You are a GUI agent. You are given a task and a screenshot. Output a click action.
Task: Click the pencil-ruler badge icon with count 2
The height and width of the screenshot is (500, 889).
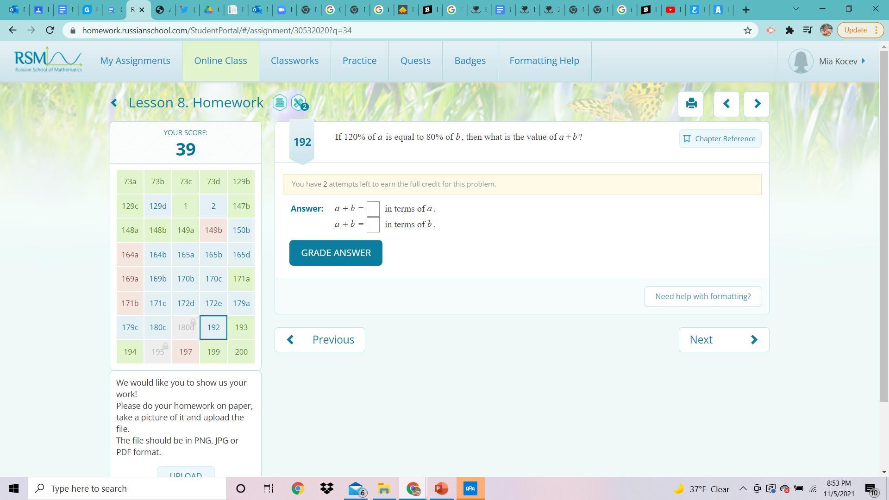pos(299,103)
